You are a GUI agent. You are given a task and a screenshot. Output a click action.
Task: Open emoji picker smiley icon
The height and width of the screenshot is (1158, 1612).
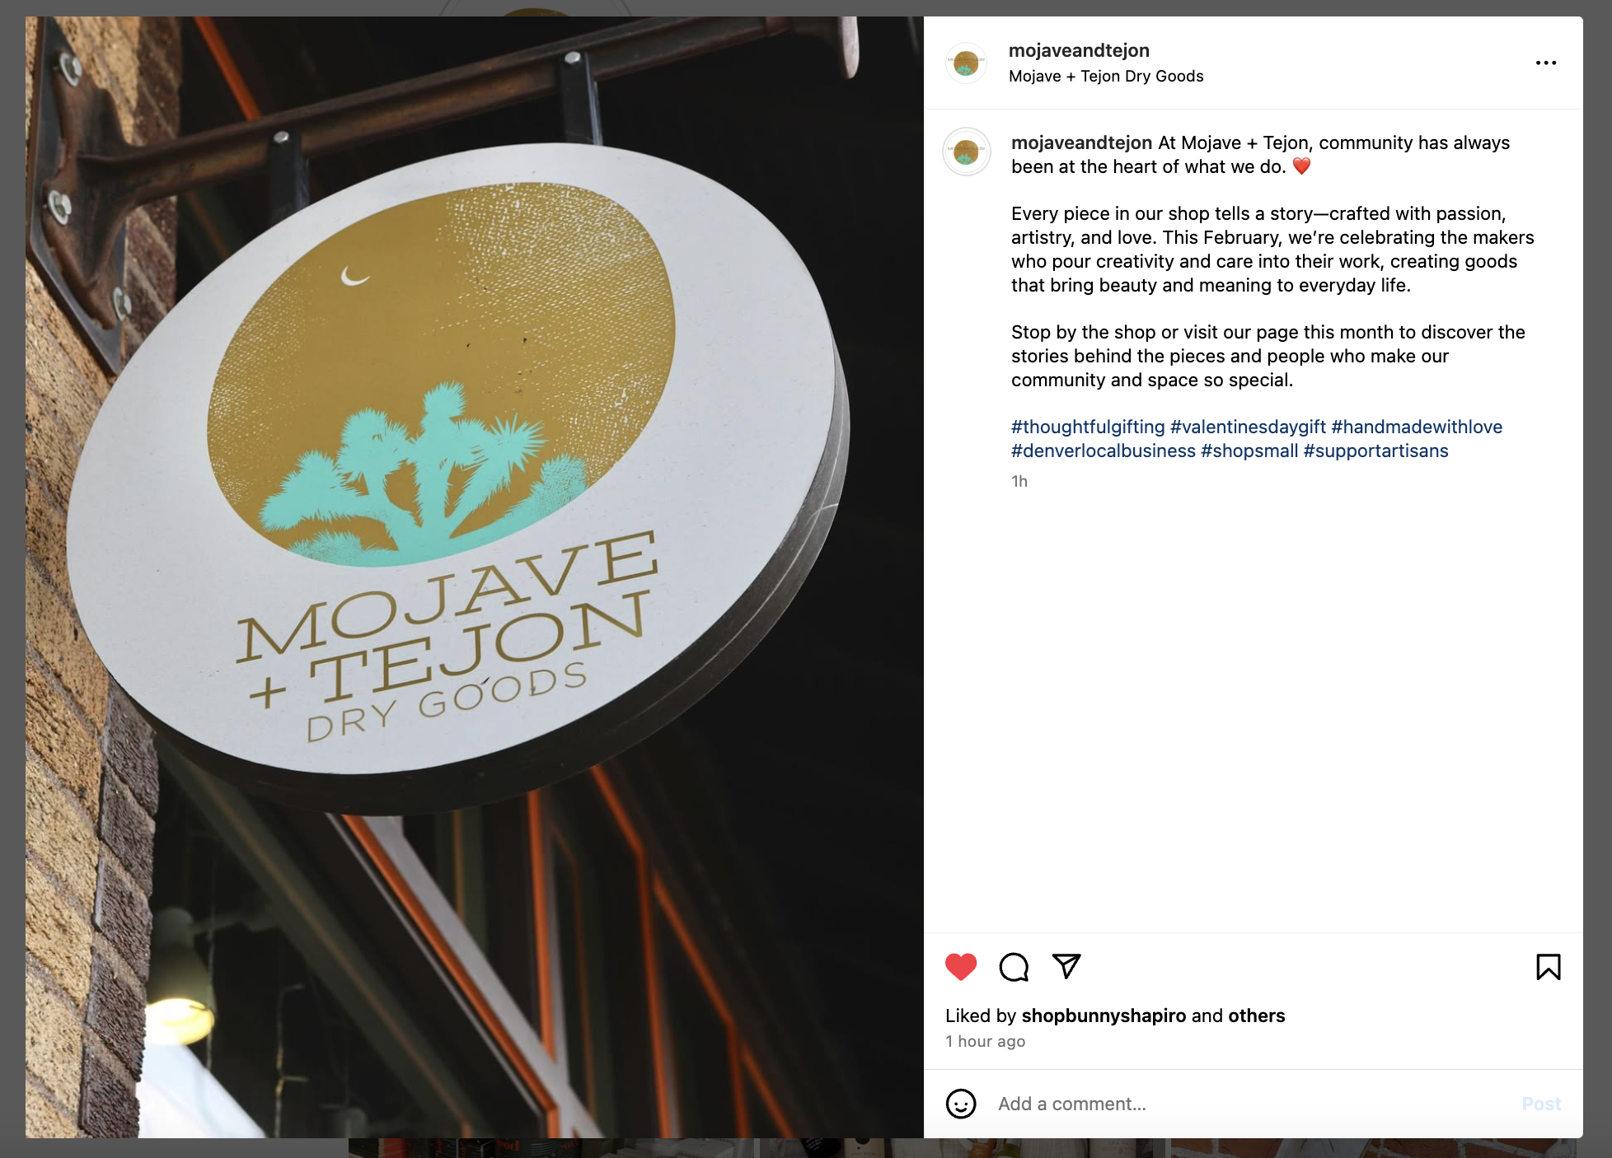(961, 1104)
